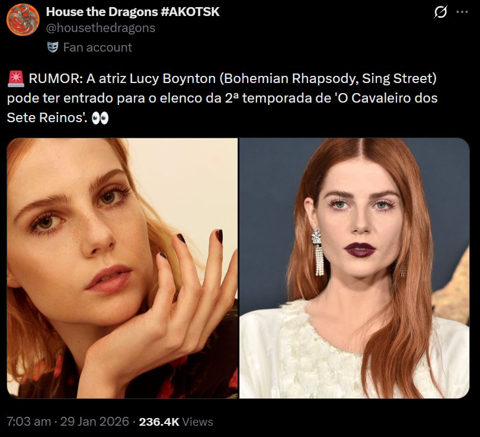Open the three-dot more options menu
The image size is (480, 437).
click(462, 12)
